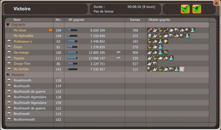This screenshot has width=221, height=130.
Task: Click the Gagnants section header
Action: click(18, 24)
